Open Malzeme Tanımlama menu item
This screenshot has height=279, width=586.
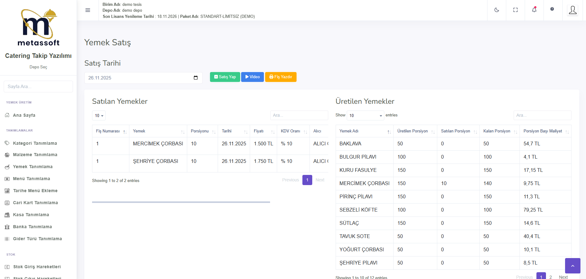pos(35,155)
